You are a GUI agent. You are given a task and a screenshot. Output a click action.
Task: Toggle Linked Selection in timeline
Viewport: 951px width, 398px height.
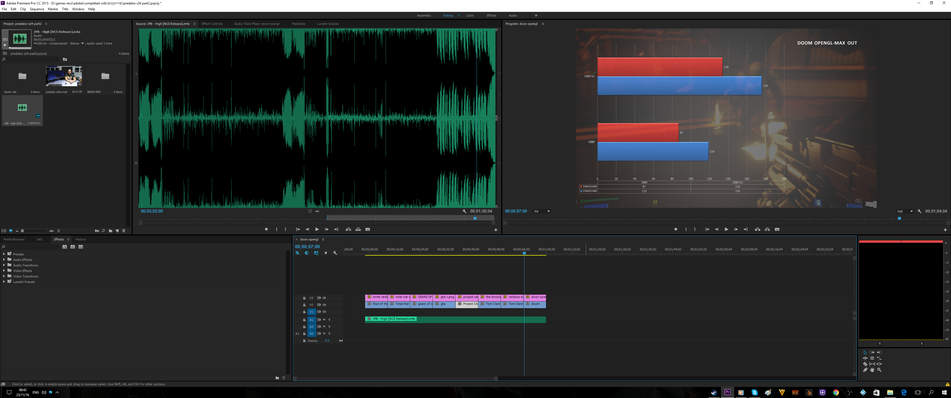(x=316, y=253)
